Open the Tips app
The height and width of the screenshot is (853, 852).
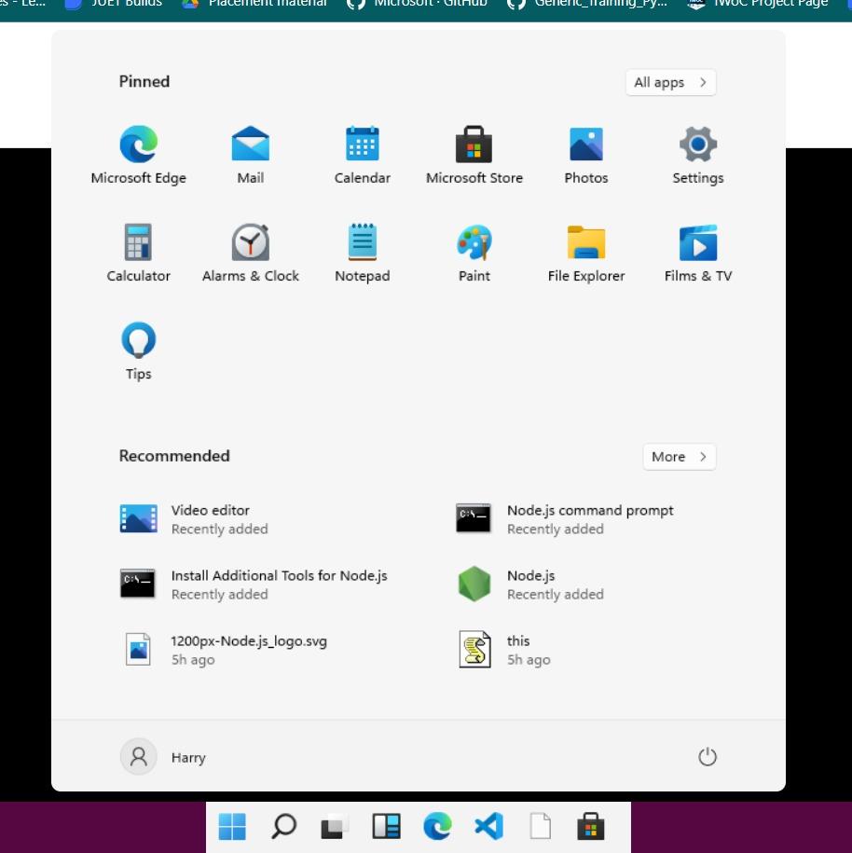(x=138, y=350)
